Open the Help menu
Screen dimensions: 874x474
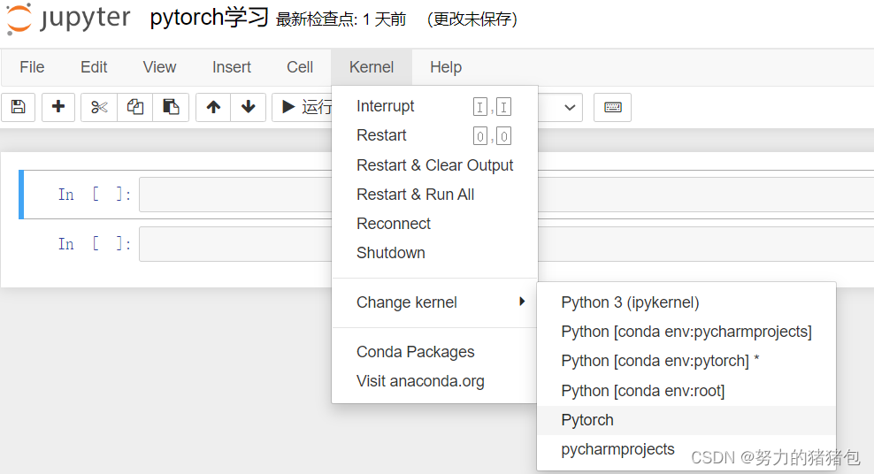point(446,67)
